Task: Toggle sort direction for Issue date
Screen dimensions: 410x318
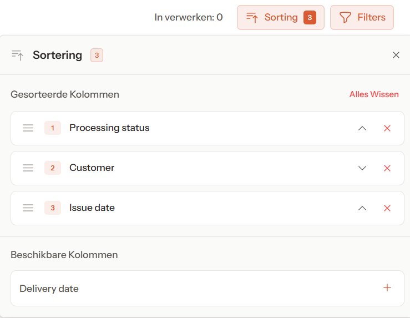Action: pos(362,208)
